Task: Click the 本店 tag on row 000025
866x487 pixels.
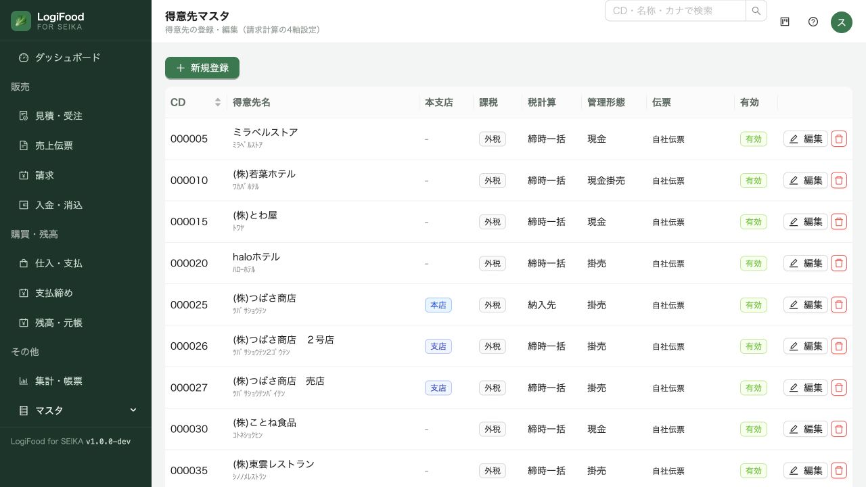Action: tap(438, 305)
